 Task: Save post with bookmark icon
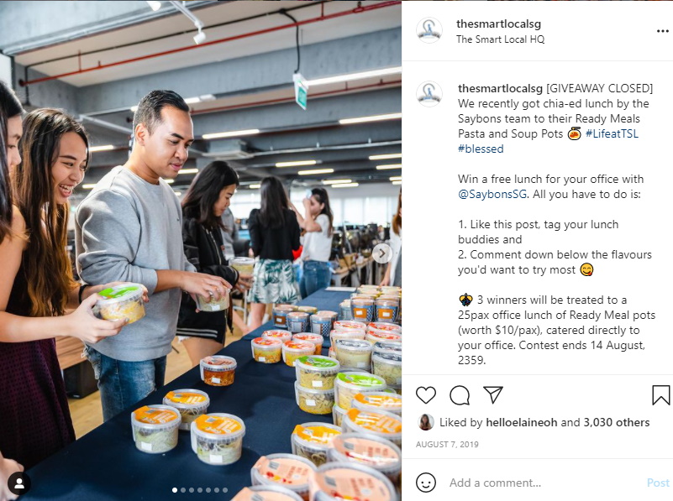tap(660, 394)
